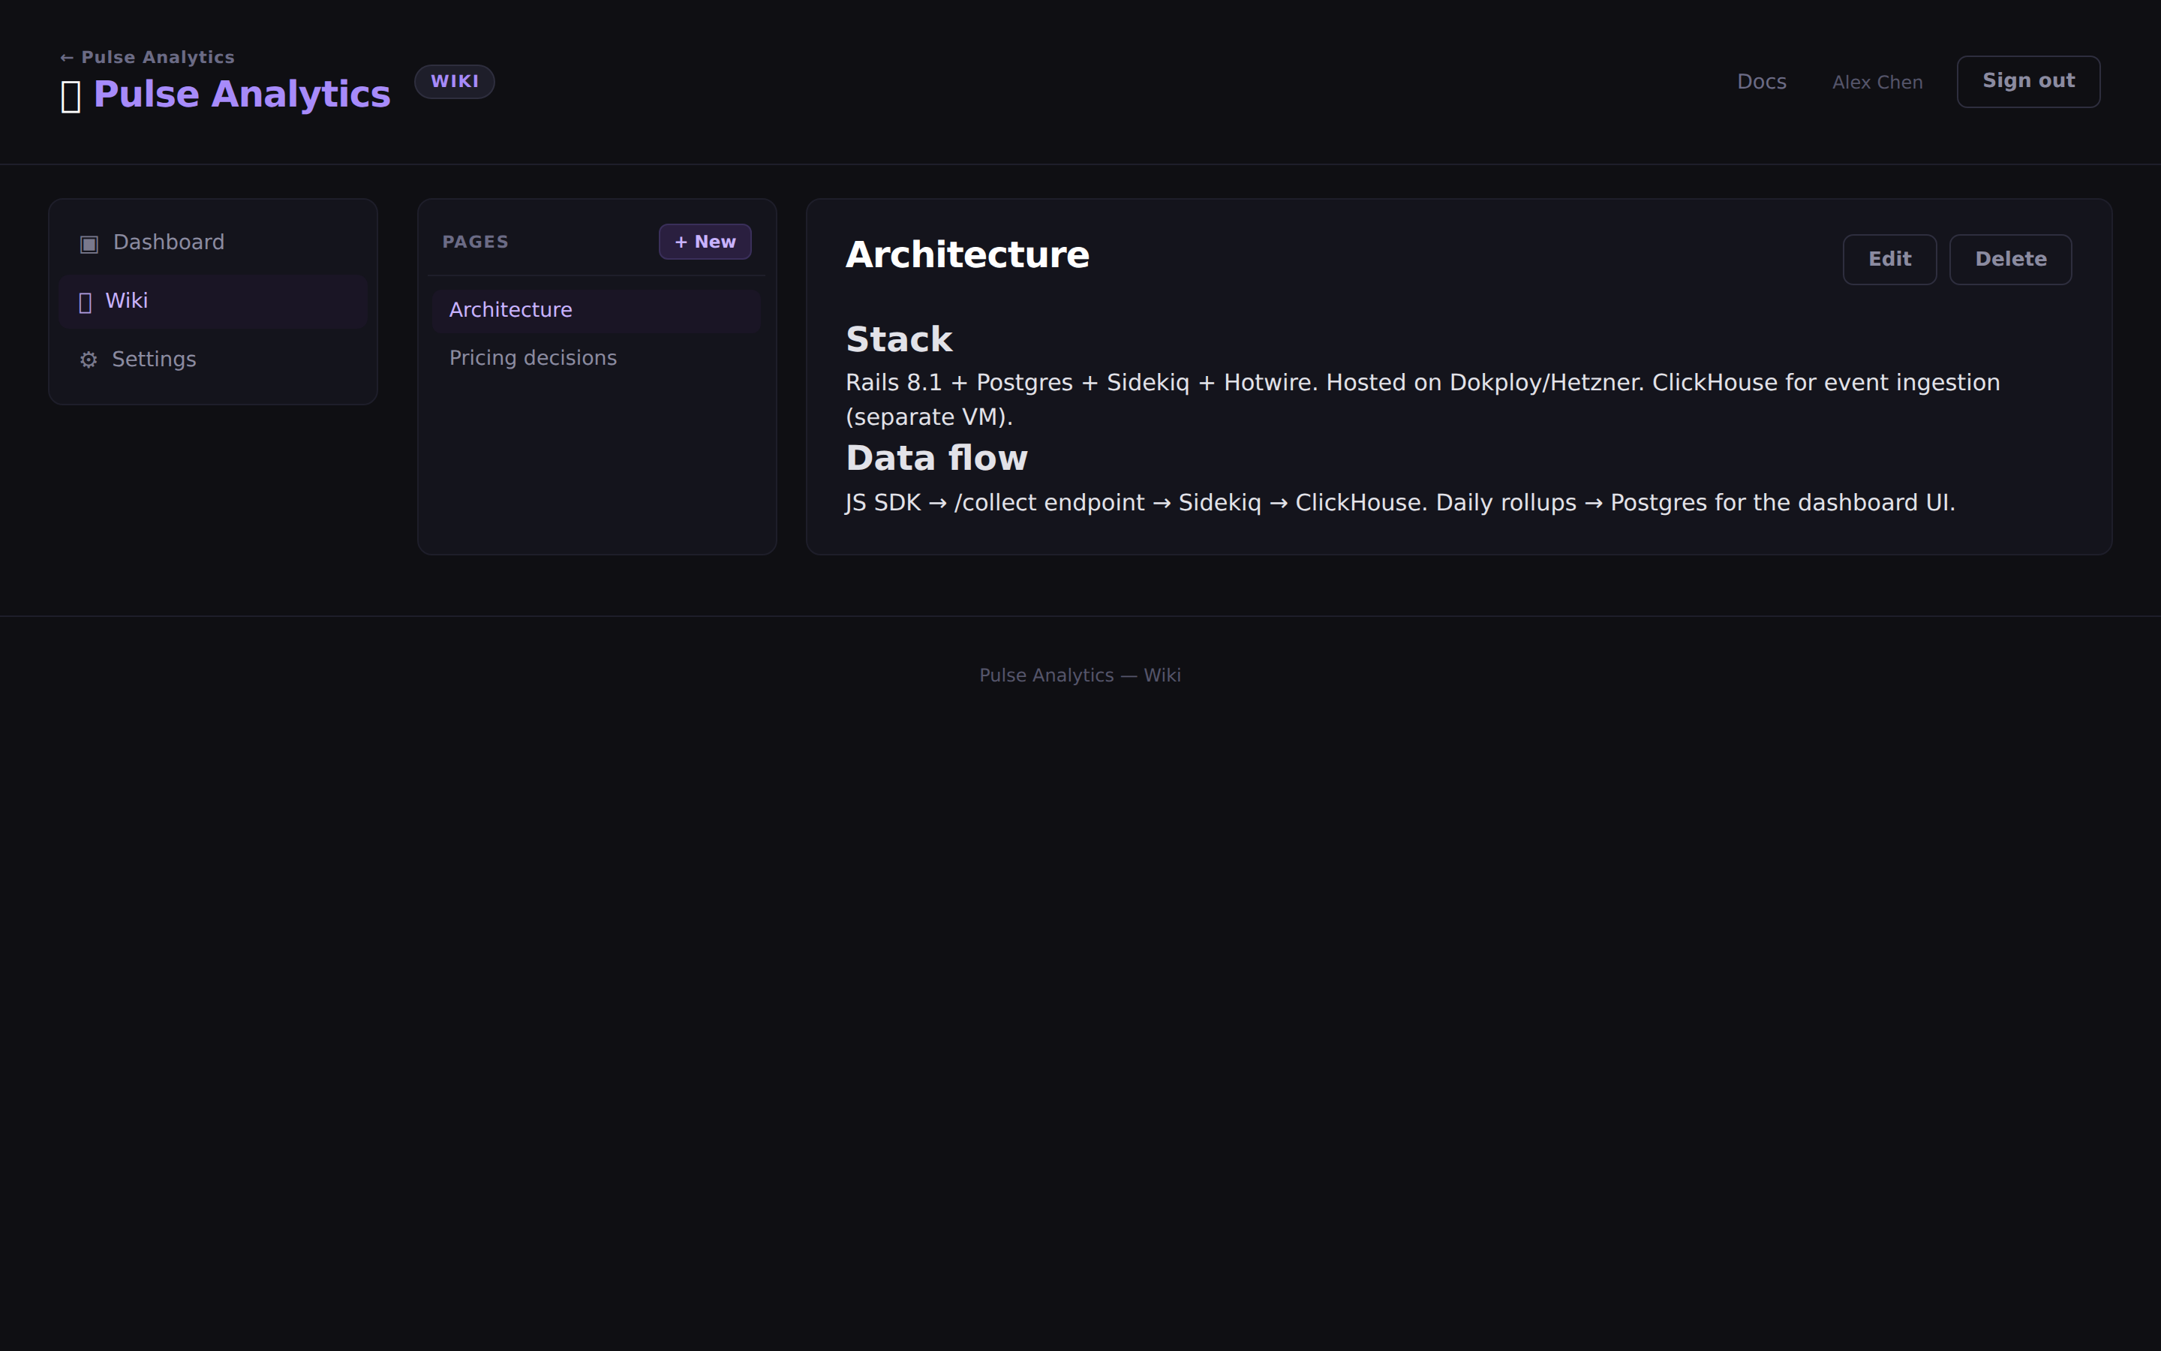Open Dashboard from the sidebar

(213, 243)
